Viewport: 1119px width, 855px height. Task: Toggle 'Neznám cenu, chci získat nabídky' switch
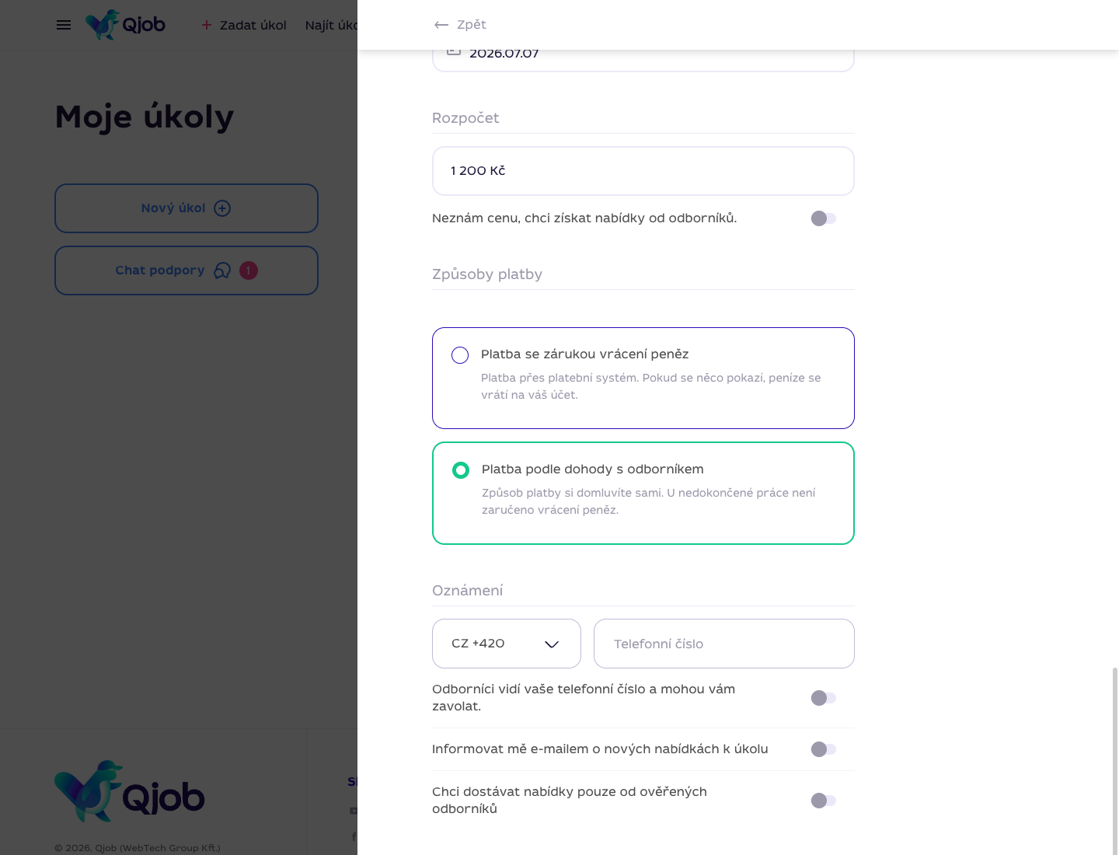click(x=824, y=218)
